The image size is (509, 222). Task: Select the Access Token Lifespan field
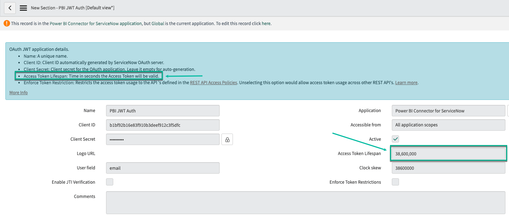pyautogui.click(x=448, y=153)
